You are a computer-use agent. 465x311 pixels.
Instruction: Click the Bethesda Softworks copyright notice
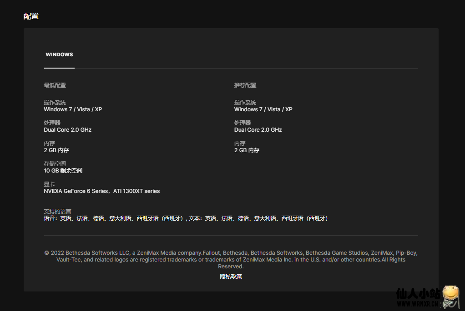(x=231, y=259)
